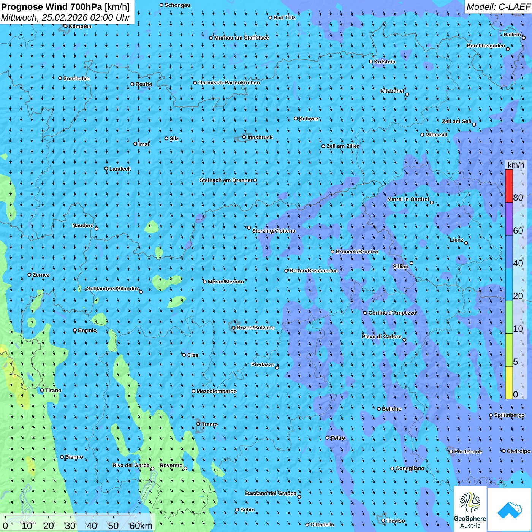Screen dimensions: 532x532
Task: Click the Kufstein city label
Action: tap(385, 62)
